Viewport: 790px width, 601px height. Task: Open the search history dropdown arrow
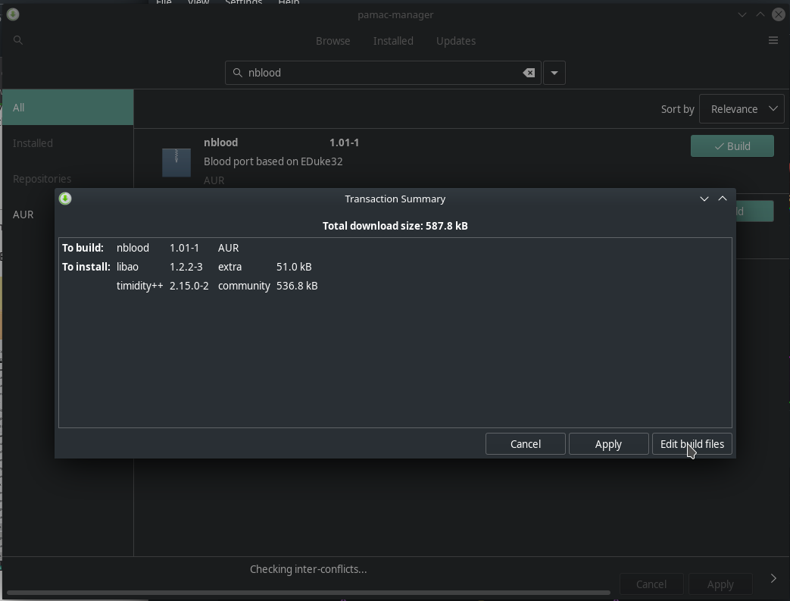pos(554,73)
